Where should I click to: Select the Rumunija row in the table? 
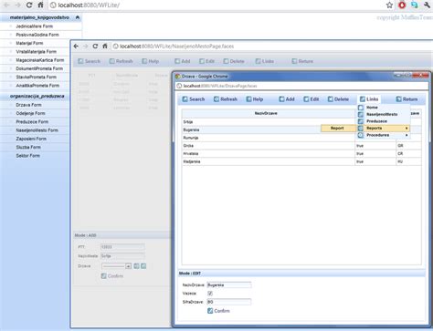tap(301, 138)
